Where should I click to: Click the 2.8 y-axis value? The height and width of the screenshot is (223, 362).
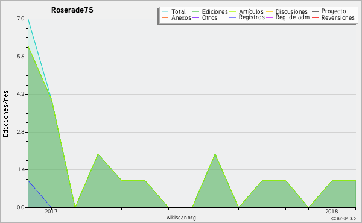[x=21, y=132]
